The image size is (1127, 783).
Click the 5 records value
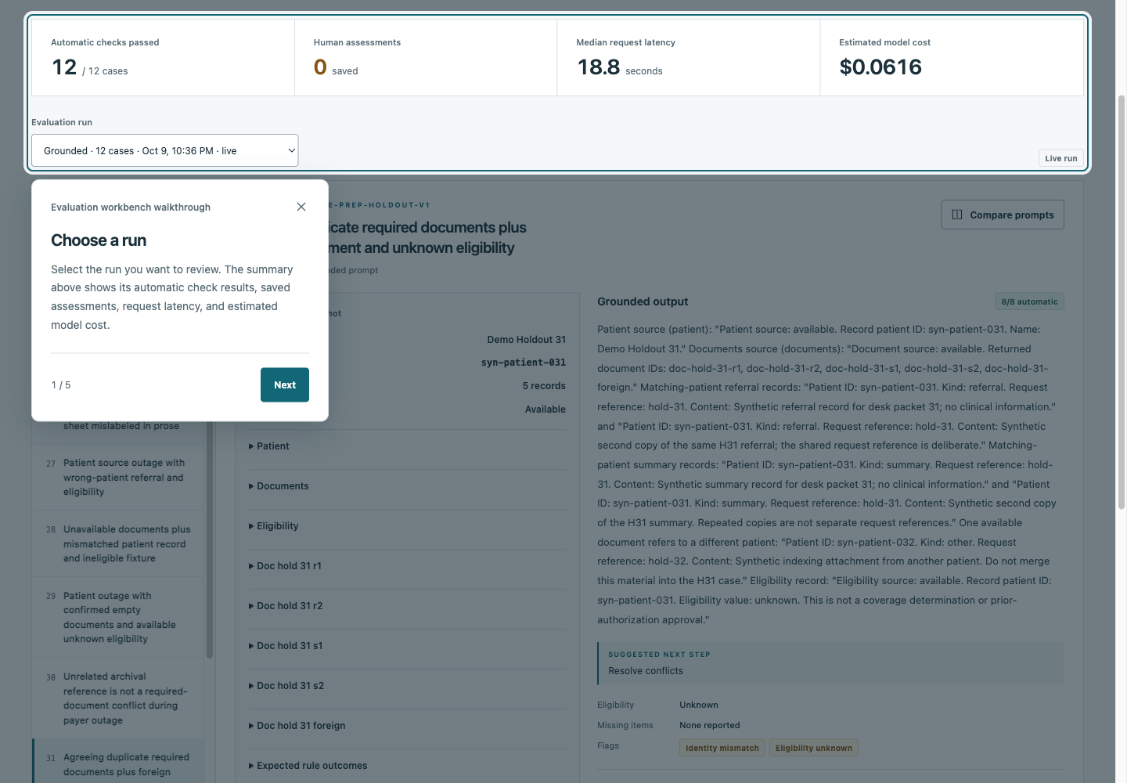[544, 386]
